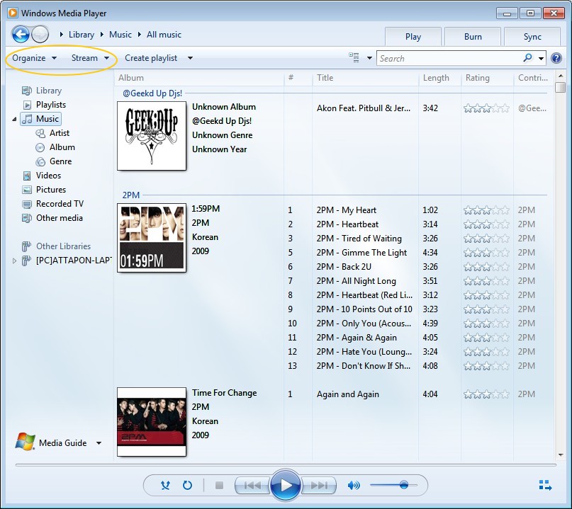Click the Music breadcrumb link
The width and height of the screenshot is (572, 509).
point(120,35)
